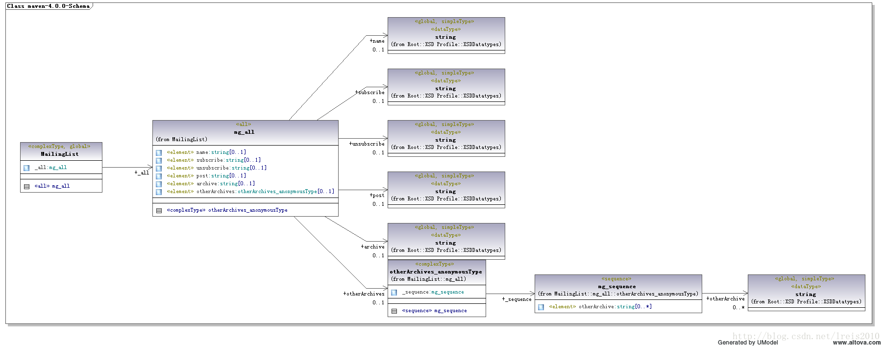Click the icon beside archive:string[0..1]

click(x=159, y=184)
